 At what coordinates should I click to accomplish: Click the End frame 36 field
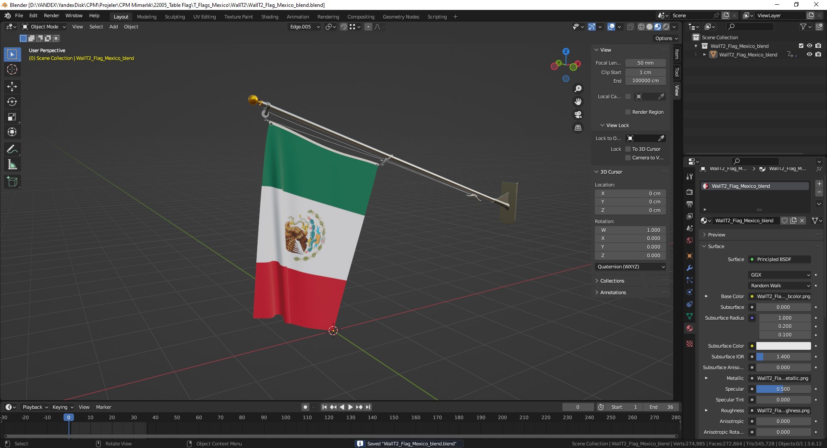[661, 407]
